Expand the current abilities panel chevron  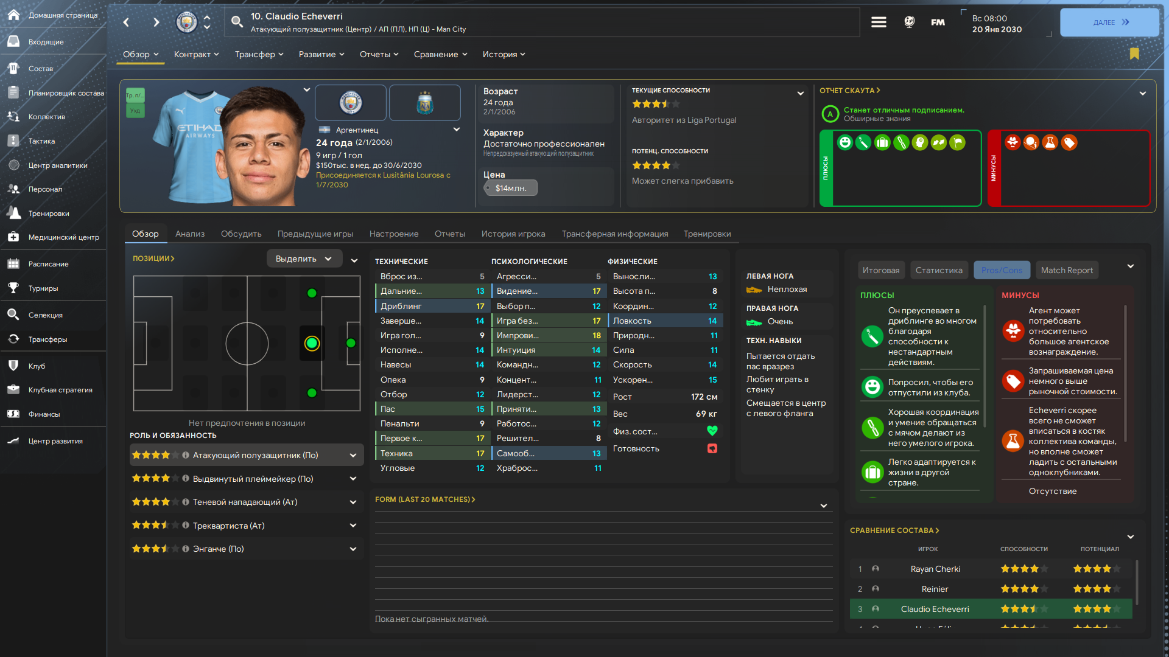tap(801, 93)
